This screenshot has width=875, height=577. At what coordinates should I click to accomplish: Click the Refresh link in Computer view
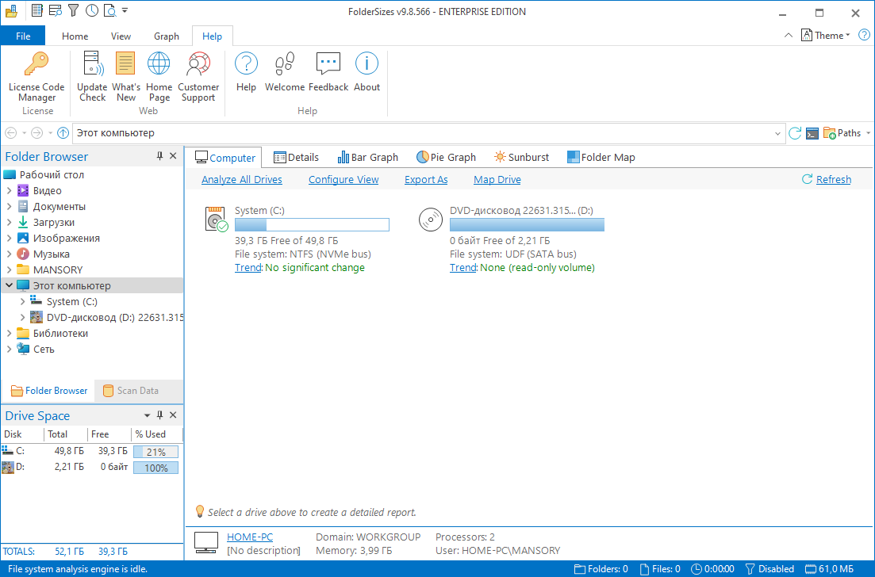(x=833, y=179)
